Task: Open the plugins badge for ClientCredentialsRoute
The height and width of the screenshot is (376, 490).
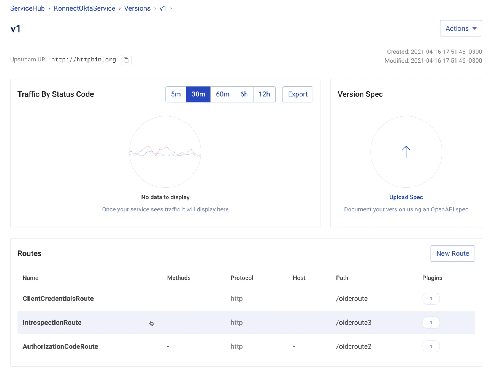Action: (431, 299)
